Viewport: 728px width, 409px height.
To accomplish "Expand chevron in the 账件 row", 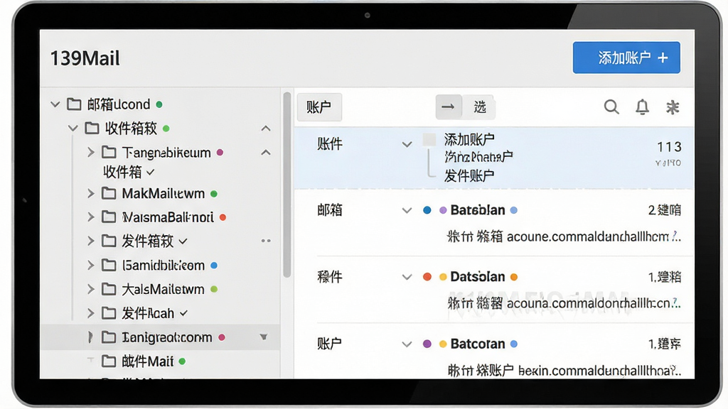I will pos(407,144).
